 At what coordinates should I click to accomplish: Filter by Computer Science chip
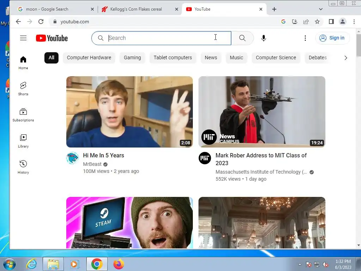(276, 58)
